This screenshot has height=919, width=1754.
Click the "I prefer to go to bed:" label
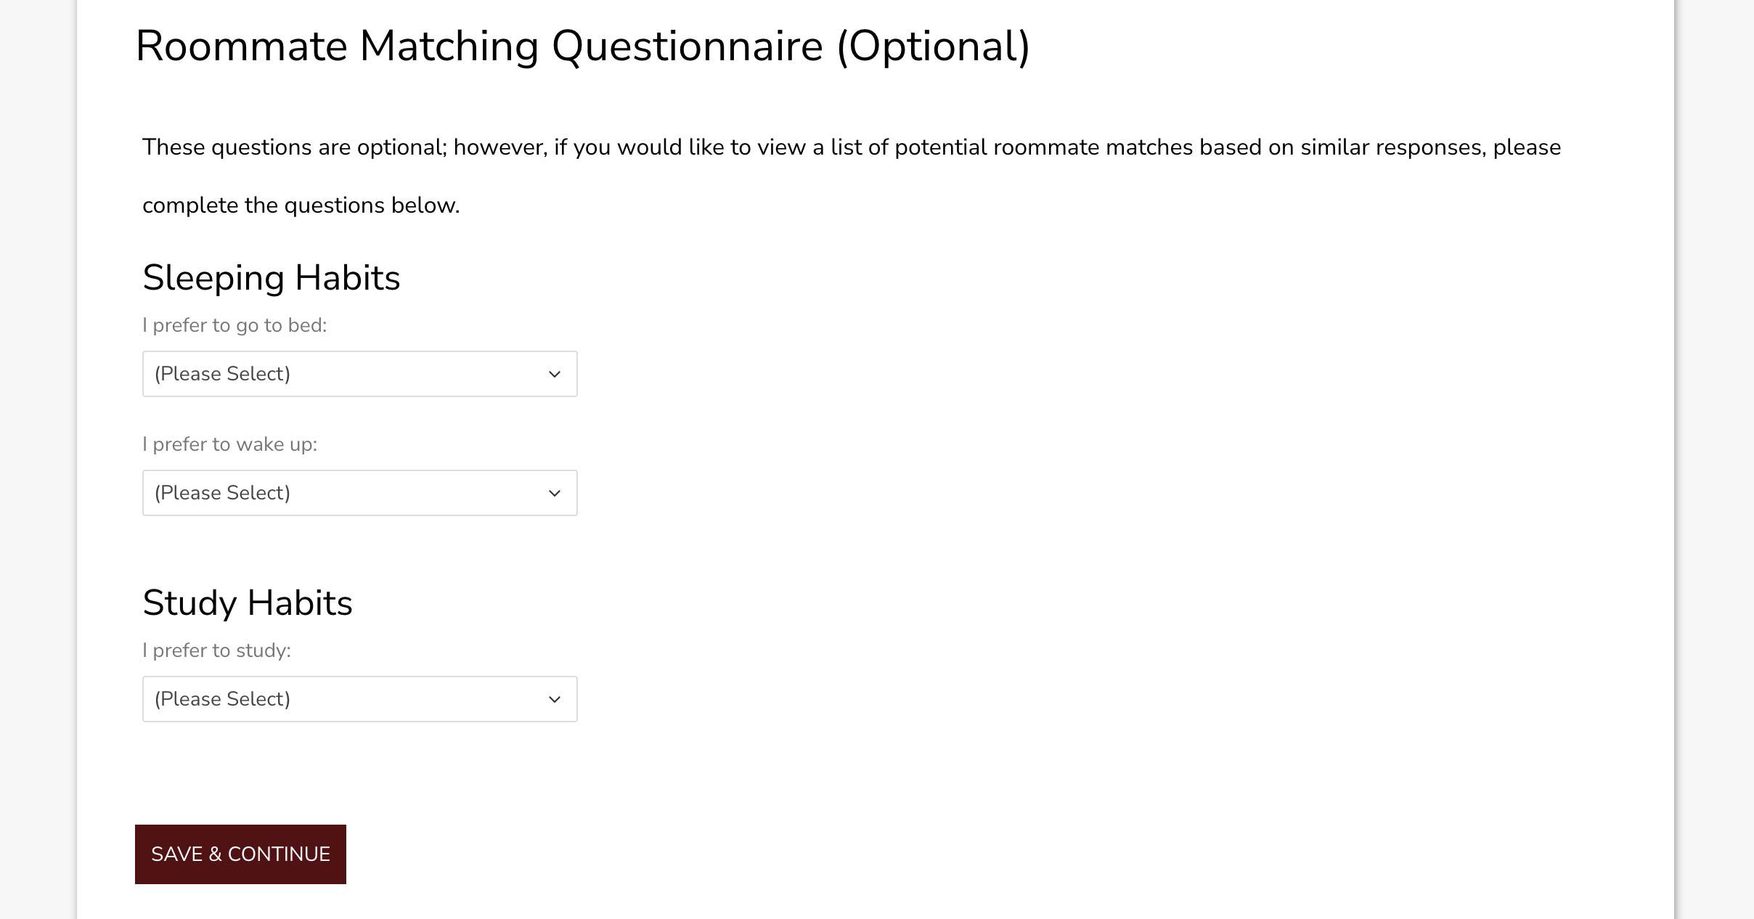pyautogui.click(x=234, y=325)
